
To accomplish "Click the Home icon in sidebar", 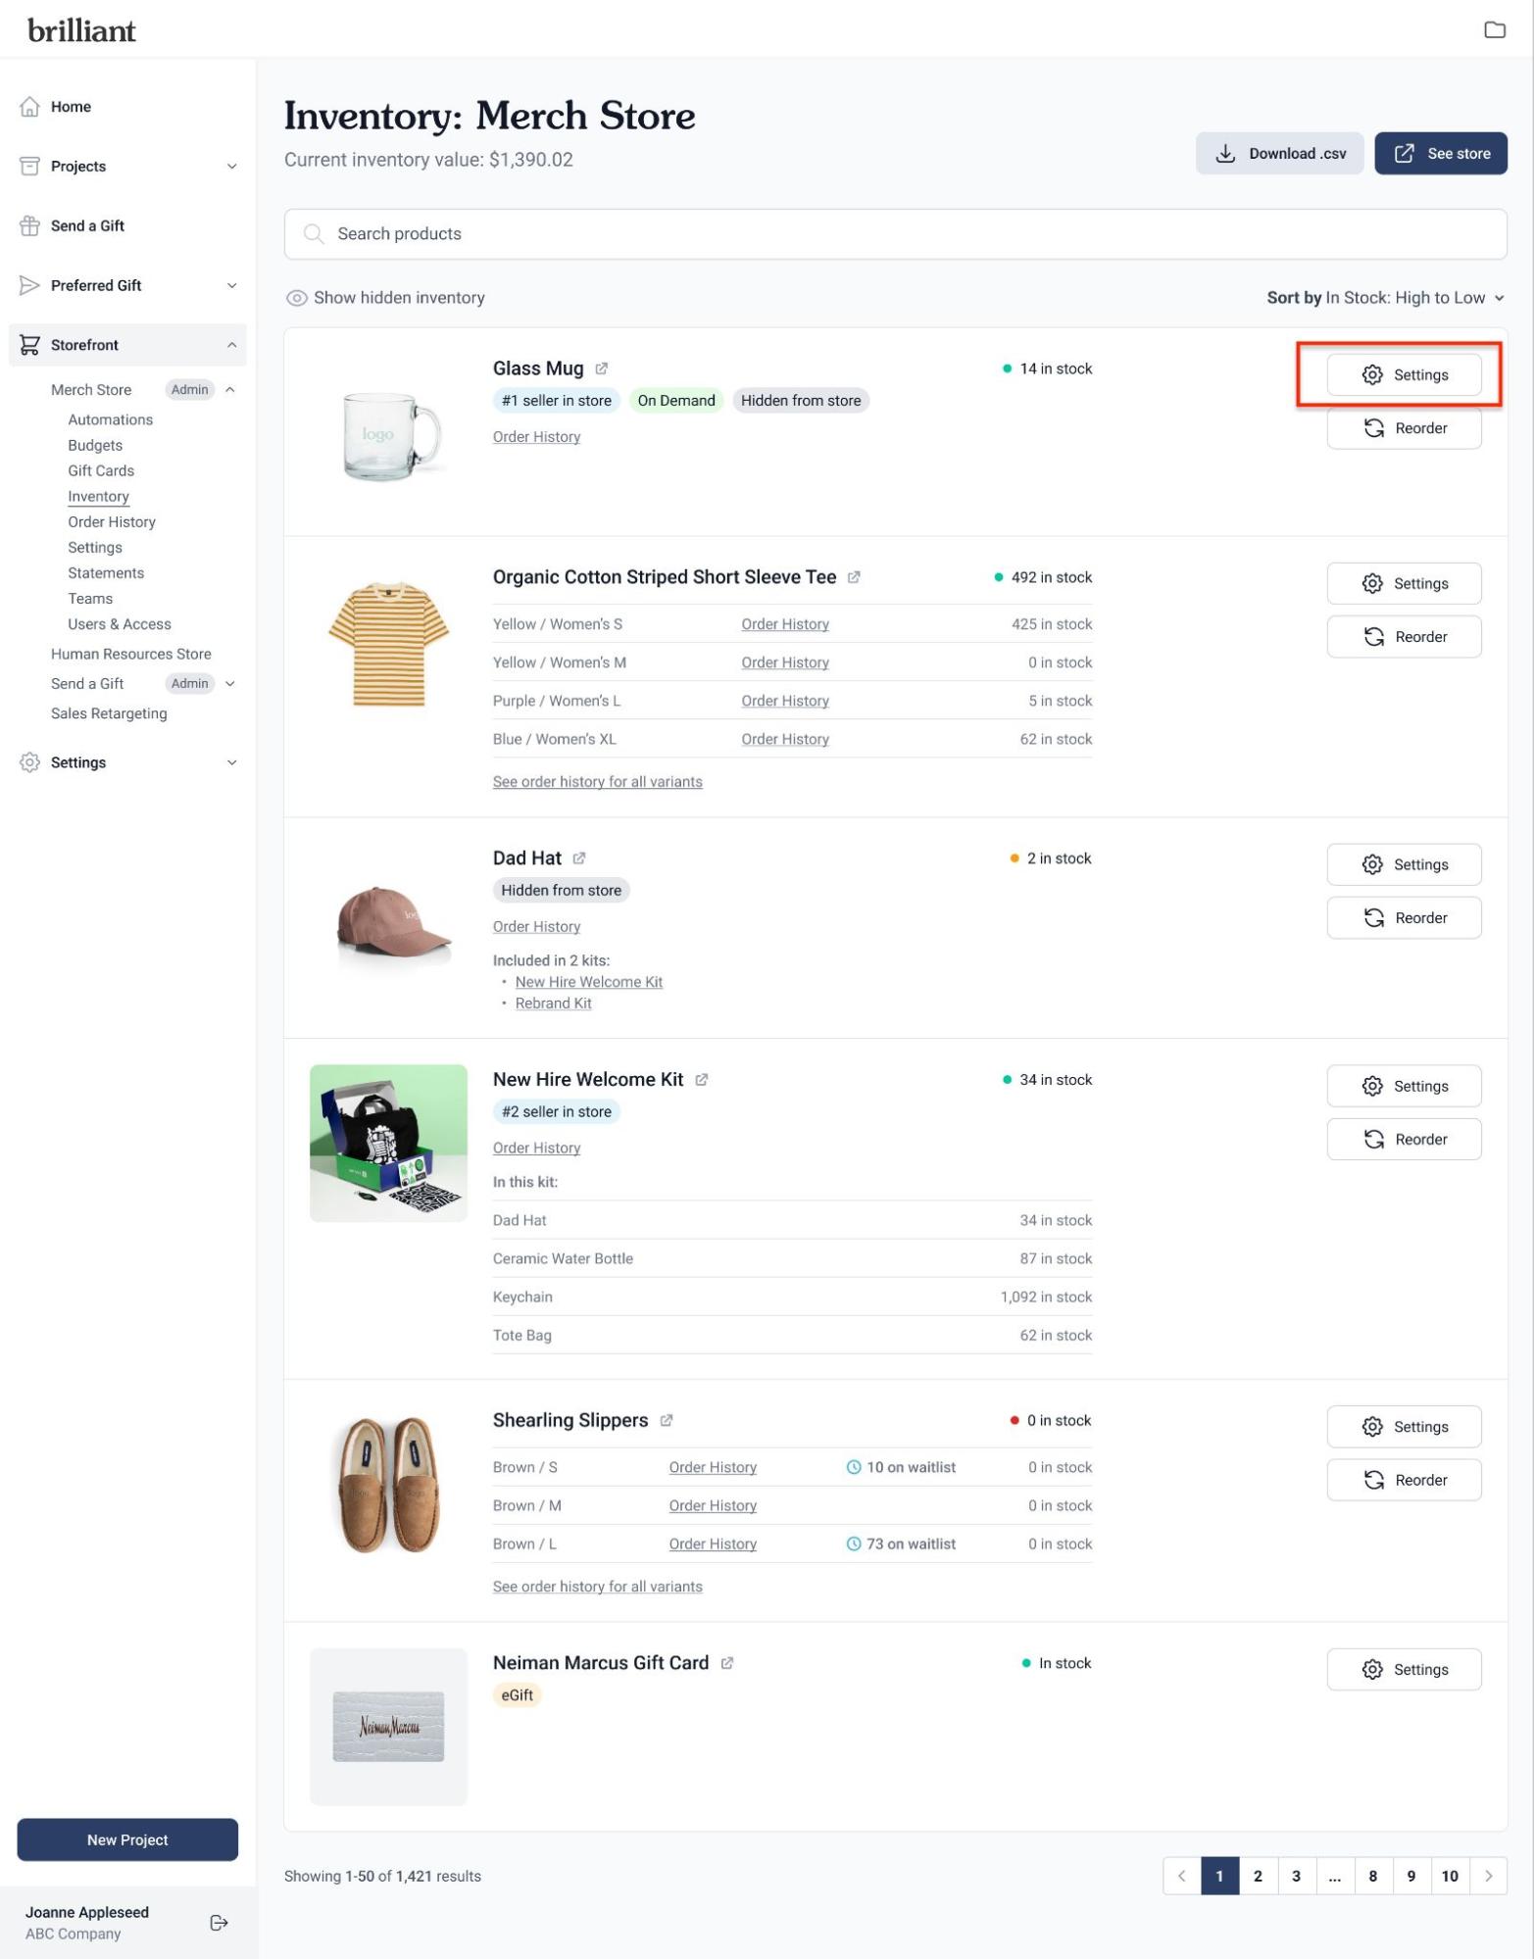I will [x=30, y=107].
